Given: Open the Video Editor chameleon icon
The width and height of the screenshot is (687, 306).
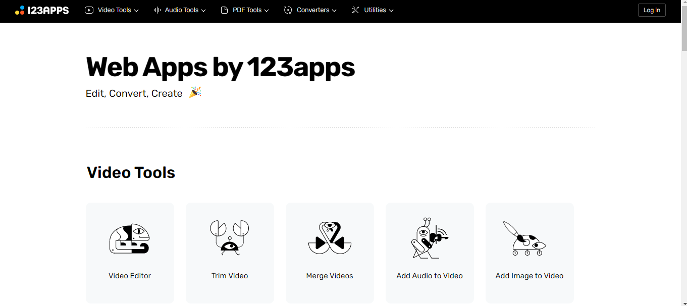Looking at the screenshot, I should (x=130, y=238).
